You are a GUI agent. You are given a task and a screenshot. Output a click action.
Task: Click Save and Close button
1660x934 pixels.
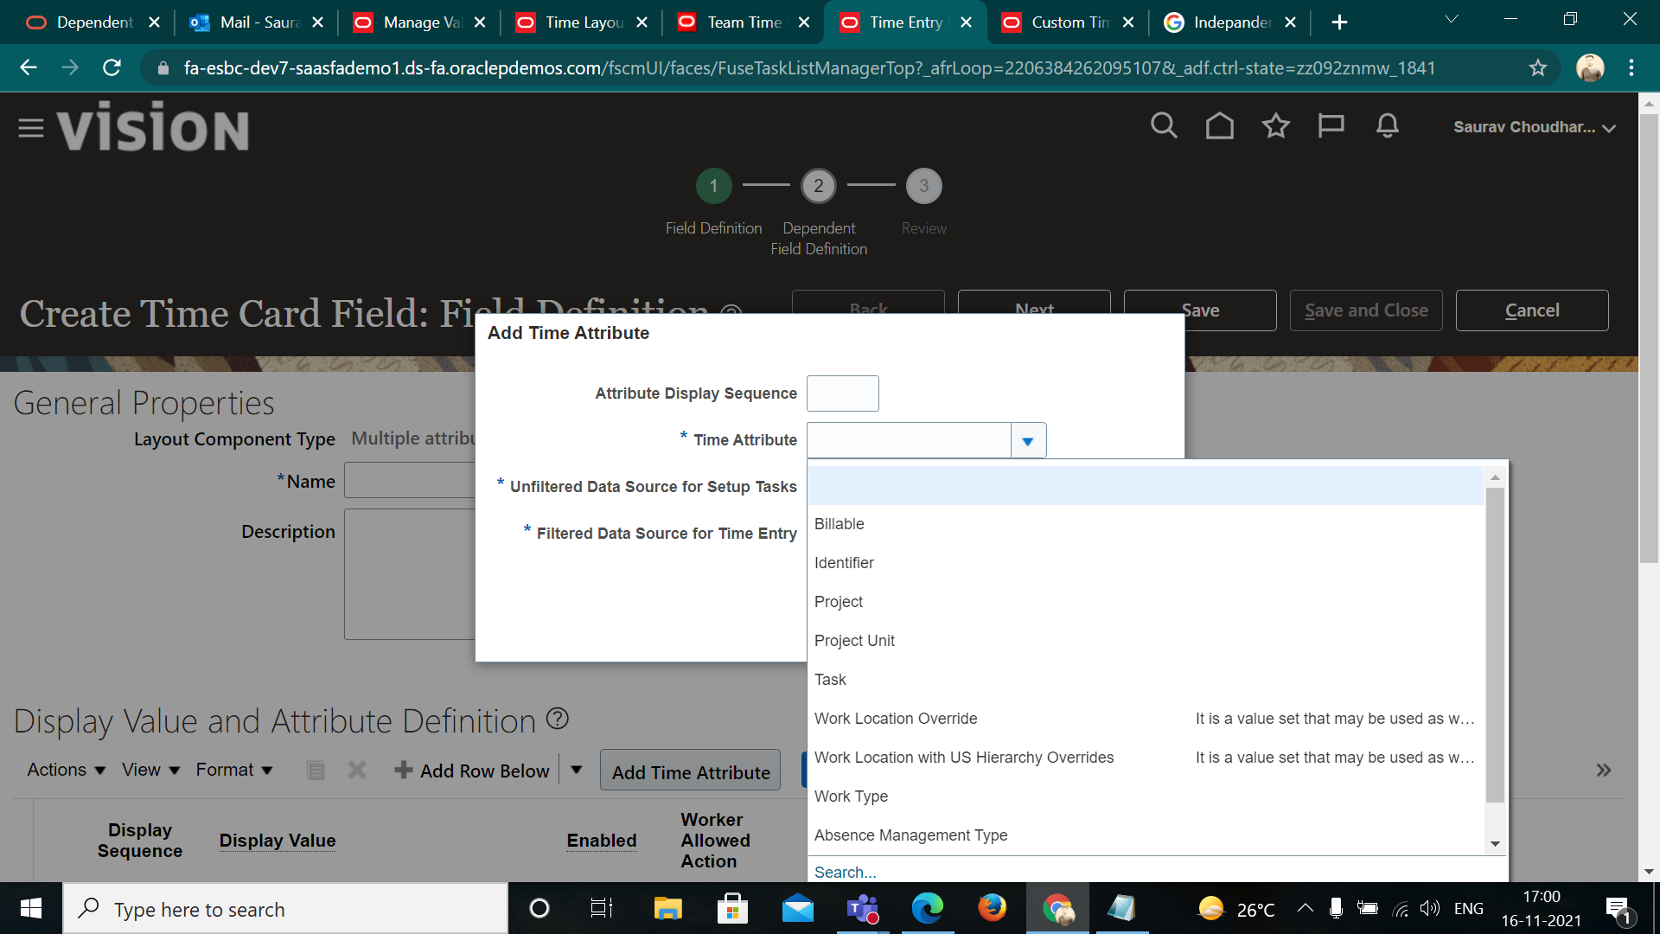click(1366, 310)
